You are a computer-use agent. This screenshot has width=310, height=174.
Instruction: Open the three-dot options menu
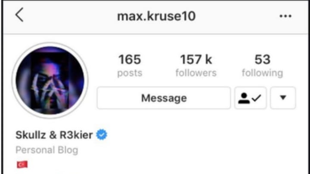pos(285,16)
